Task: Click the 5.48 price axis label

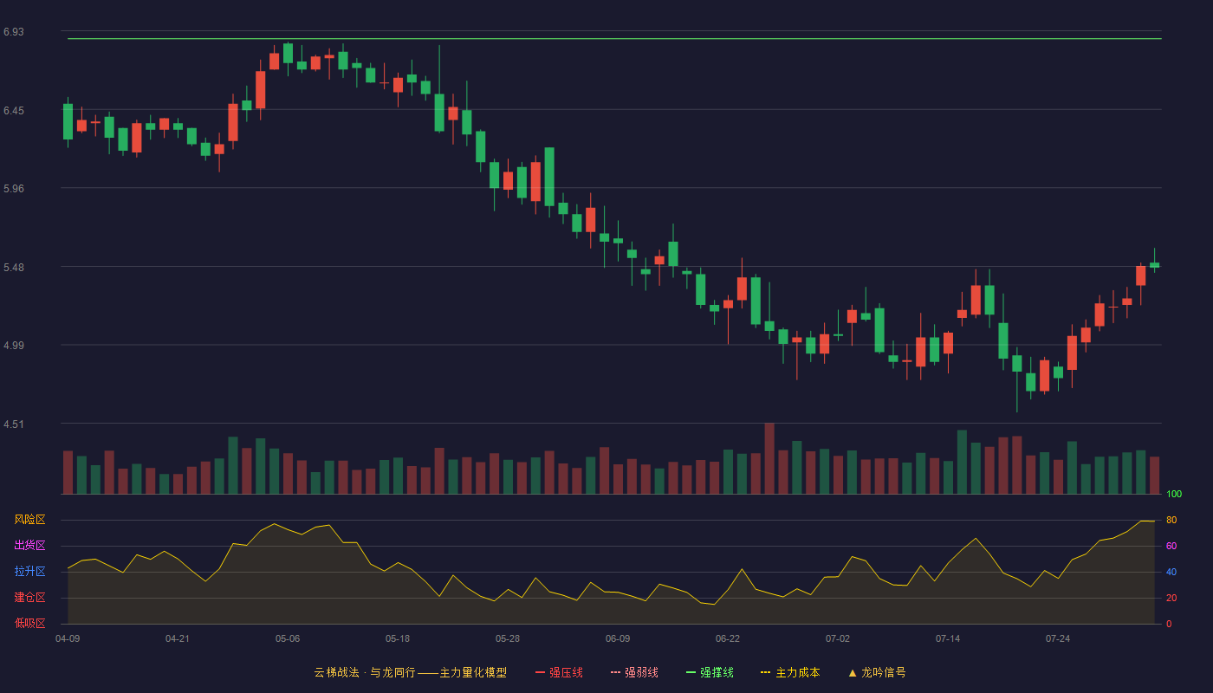Action: pyautogui.click(x=14, y=268)
